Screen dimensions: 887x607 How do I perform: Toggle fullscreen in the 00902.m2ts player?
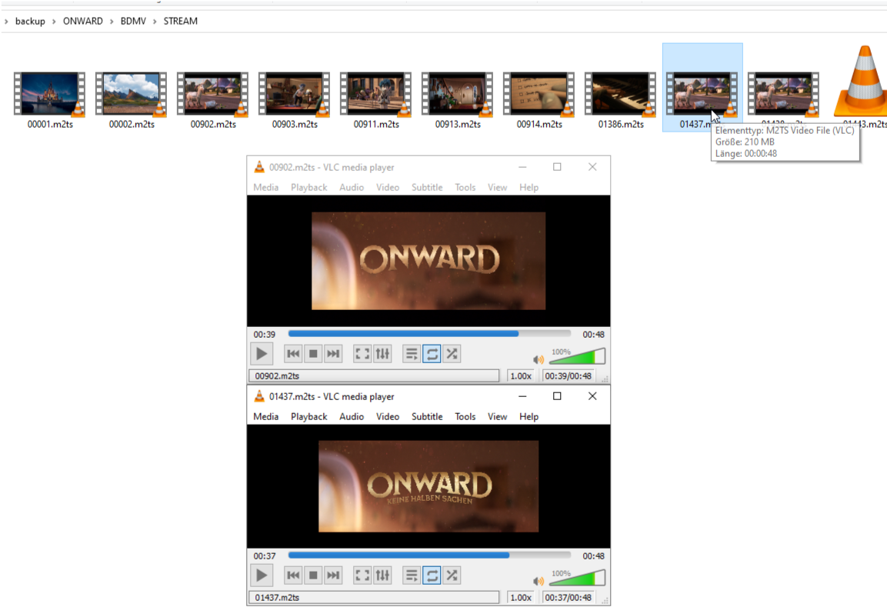[x=362, y=354]
